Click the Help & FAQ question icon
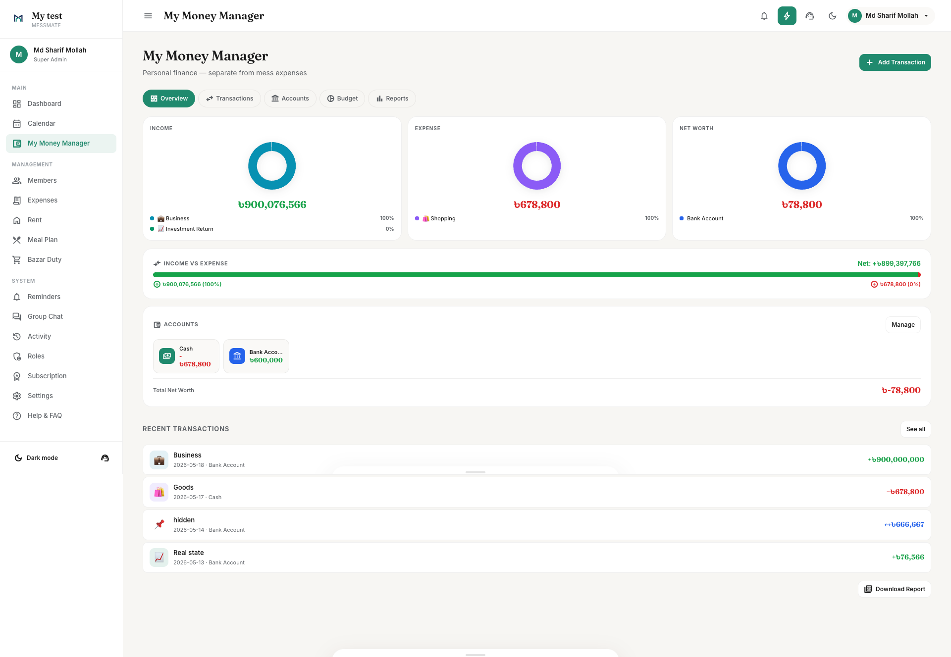 click(x=17, y=416)
